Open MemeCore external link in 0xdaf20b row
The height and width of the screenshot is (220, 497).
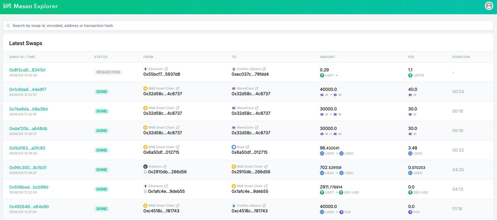pos(256,127)
